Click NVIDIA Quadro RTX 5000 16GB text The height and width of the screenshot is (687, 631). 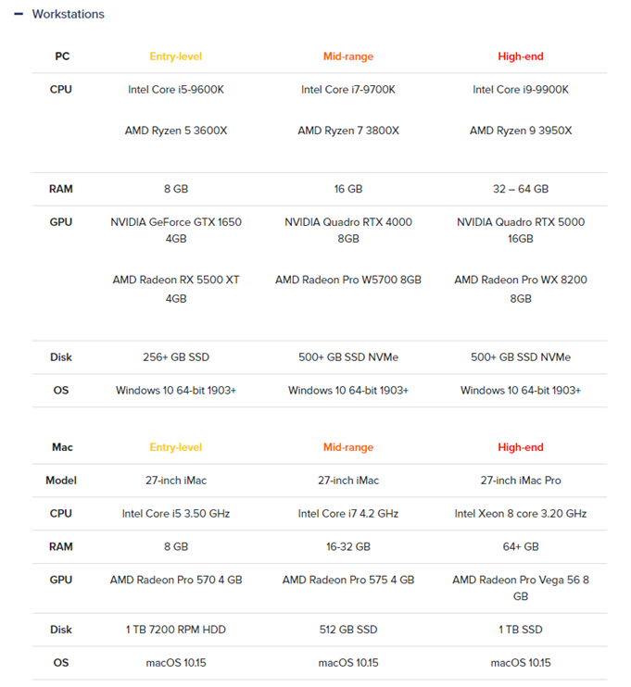click(x=521, y=230)
